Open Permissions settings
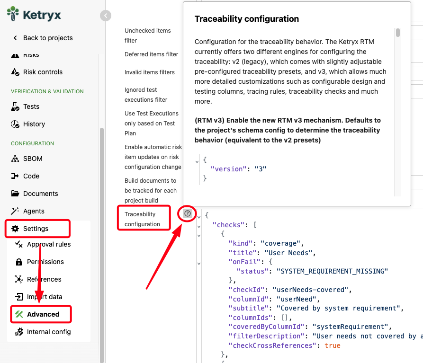The image size is (423, 363). (x=45, y=262)
